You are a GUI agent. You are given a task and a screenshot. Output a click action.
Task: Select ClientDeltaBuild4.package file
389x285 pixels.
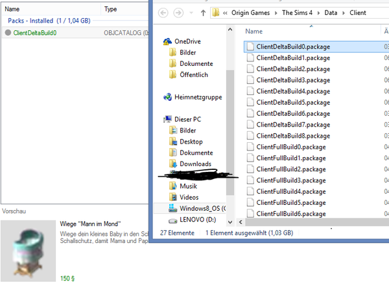[x=293, y=91]
